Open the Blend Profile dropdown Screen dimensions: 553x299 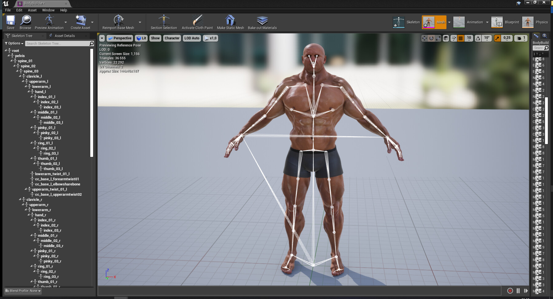pyautogui.click(x=22, y=291)
